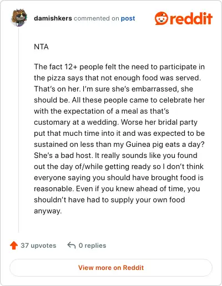
Task: Click the curved reply arrow icon
Action: tap(72, 246)
